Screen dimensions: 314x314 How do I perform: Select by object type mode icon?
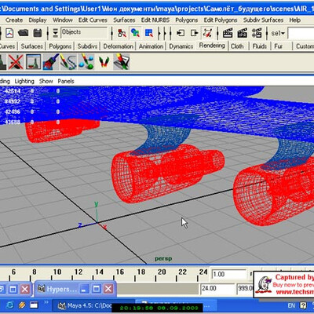coord(135,33)
